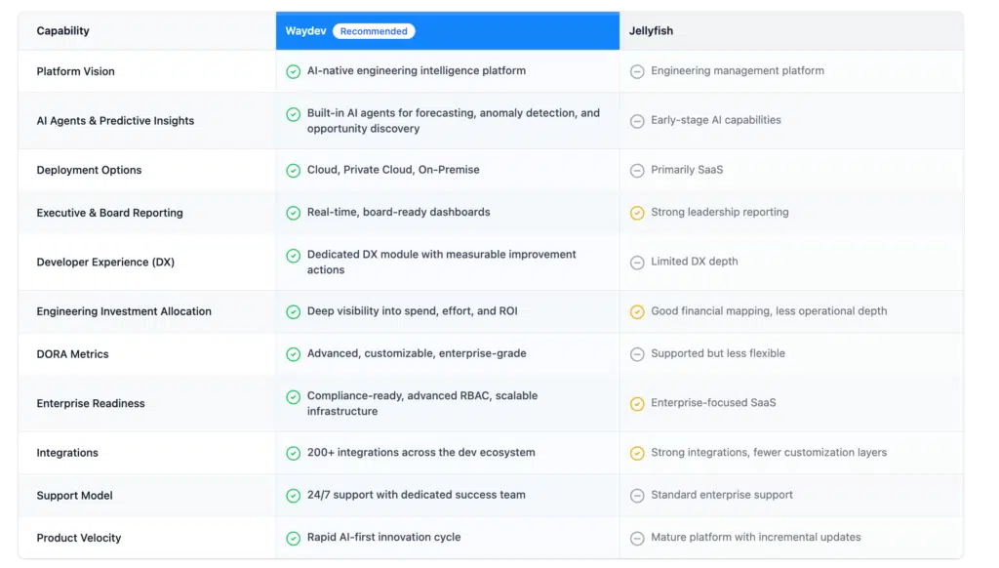Click text Strong integrations, fewer customization layers
Image resolution: width=999 pixels, height=568 pixels.
pos(769,452)
